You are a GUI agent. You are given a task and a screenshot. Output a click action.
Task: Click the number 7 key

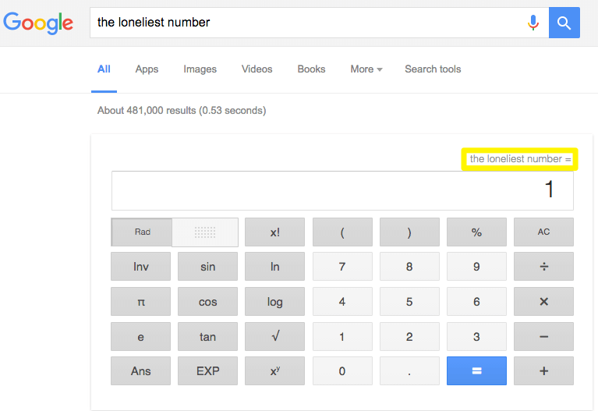pos(342,267)
